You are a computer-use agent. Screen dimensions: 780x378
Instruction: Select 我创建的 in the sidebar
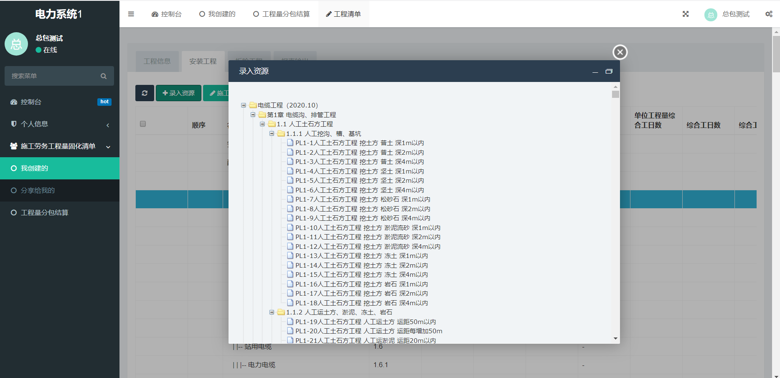tap(60, 168)
